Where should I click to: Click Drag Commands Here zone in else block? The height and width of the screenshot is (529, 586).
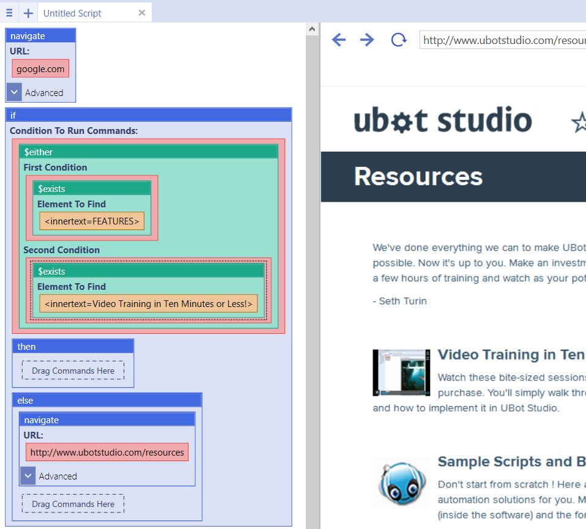(x=73, y=504)
